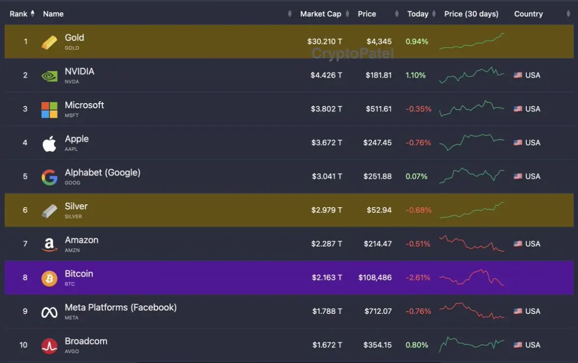The height and width of the screenshot is (363, 578).
Task: Open NVIDIA's 30-day price chart
Action: click(471, 75)
